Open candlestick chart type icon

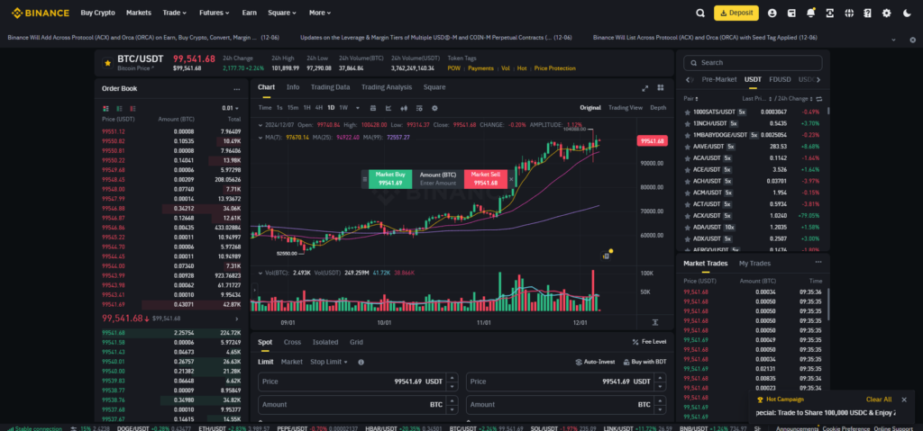click(x=404, y=108)
